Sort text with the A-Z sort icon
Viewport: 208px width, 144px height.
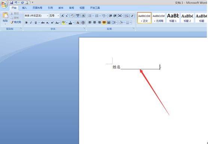click(127, 16)
